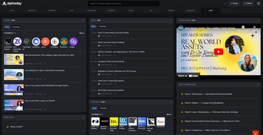Screen dimensions: 263x135
Task: Select the Infura channel icon
Action: click(x=45, y=42)
